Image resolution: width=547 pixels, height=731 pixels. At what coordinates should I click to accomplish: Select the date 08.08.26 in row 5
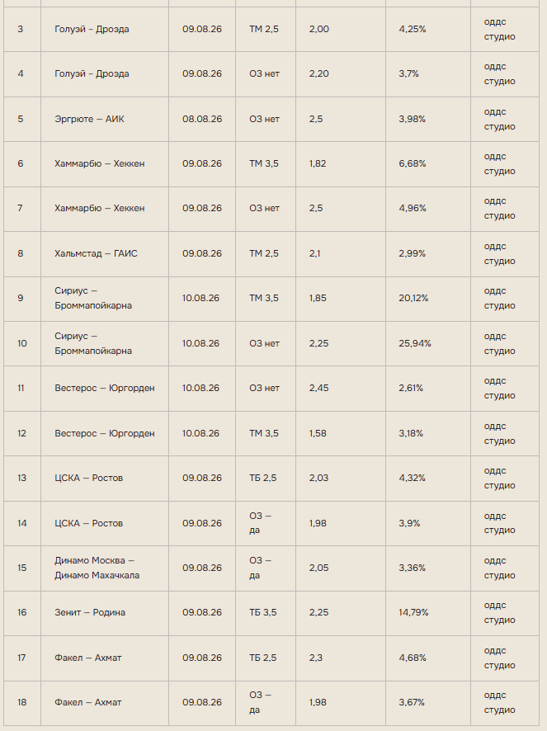202,119
